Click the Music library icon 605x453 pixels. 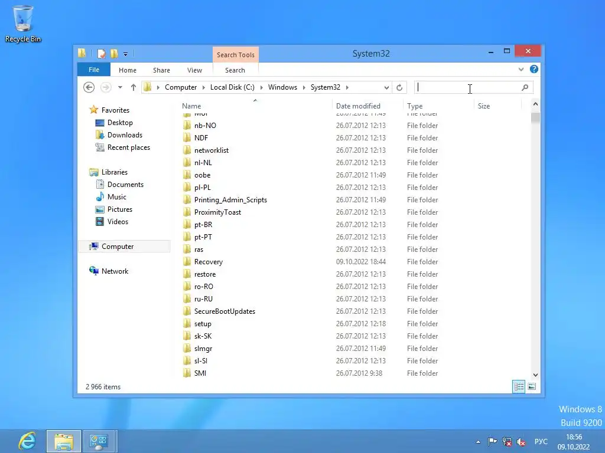coord(100,197)
